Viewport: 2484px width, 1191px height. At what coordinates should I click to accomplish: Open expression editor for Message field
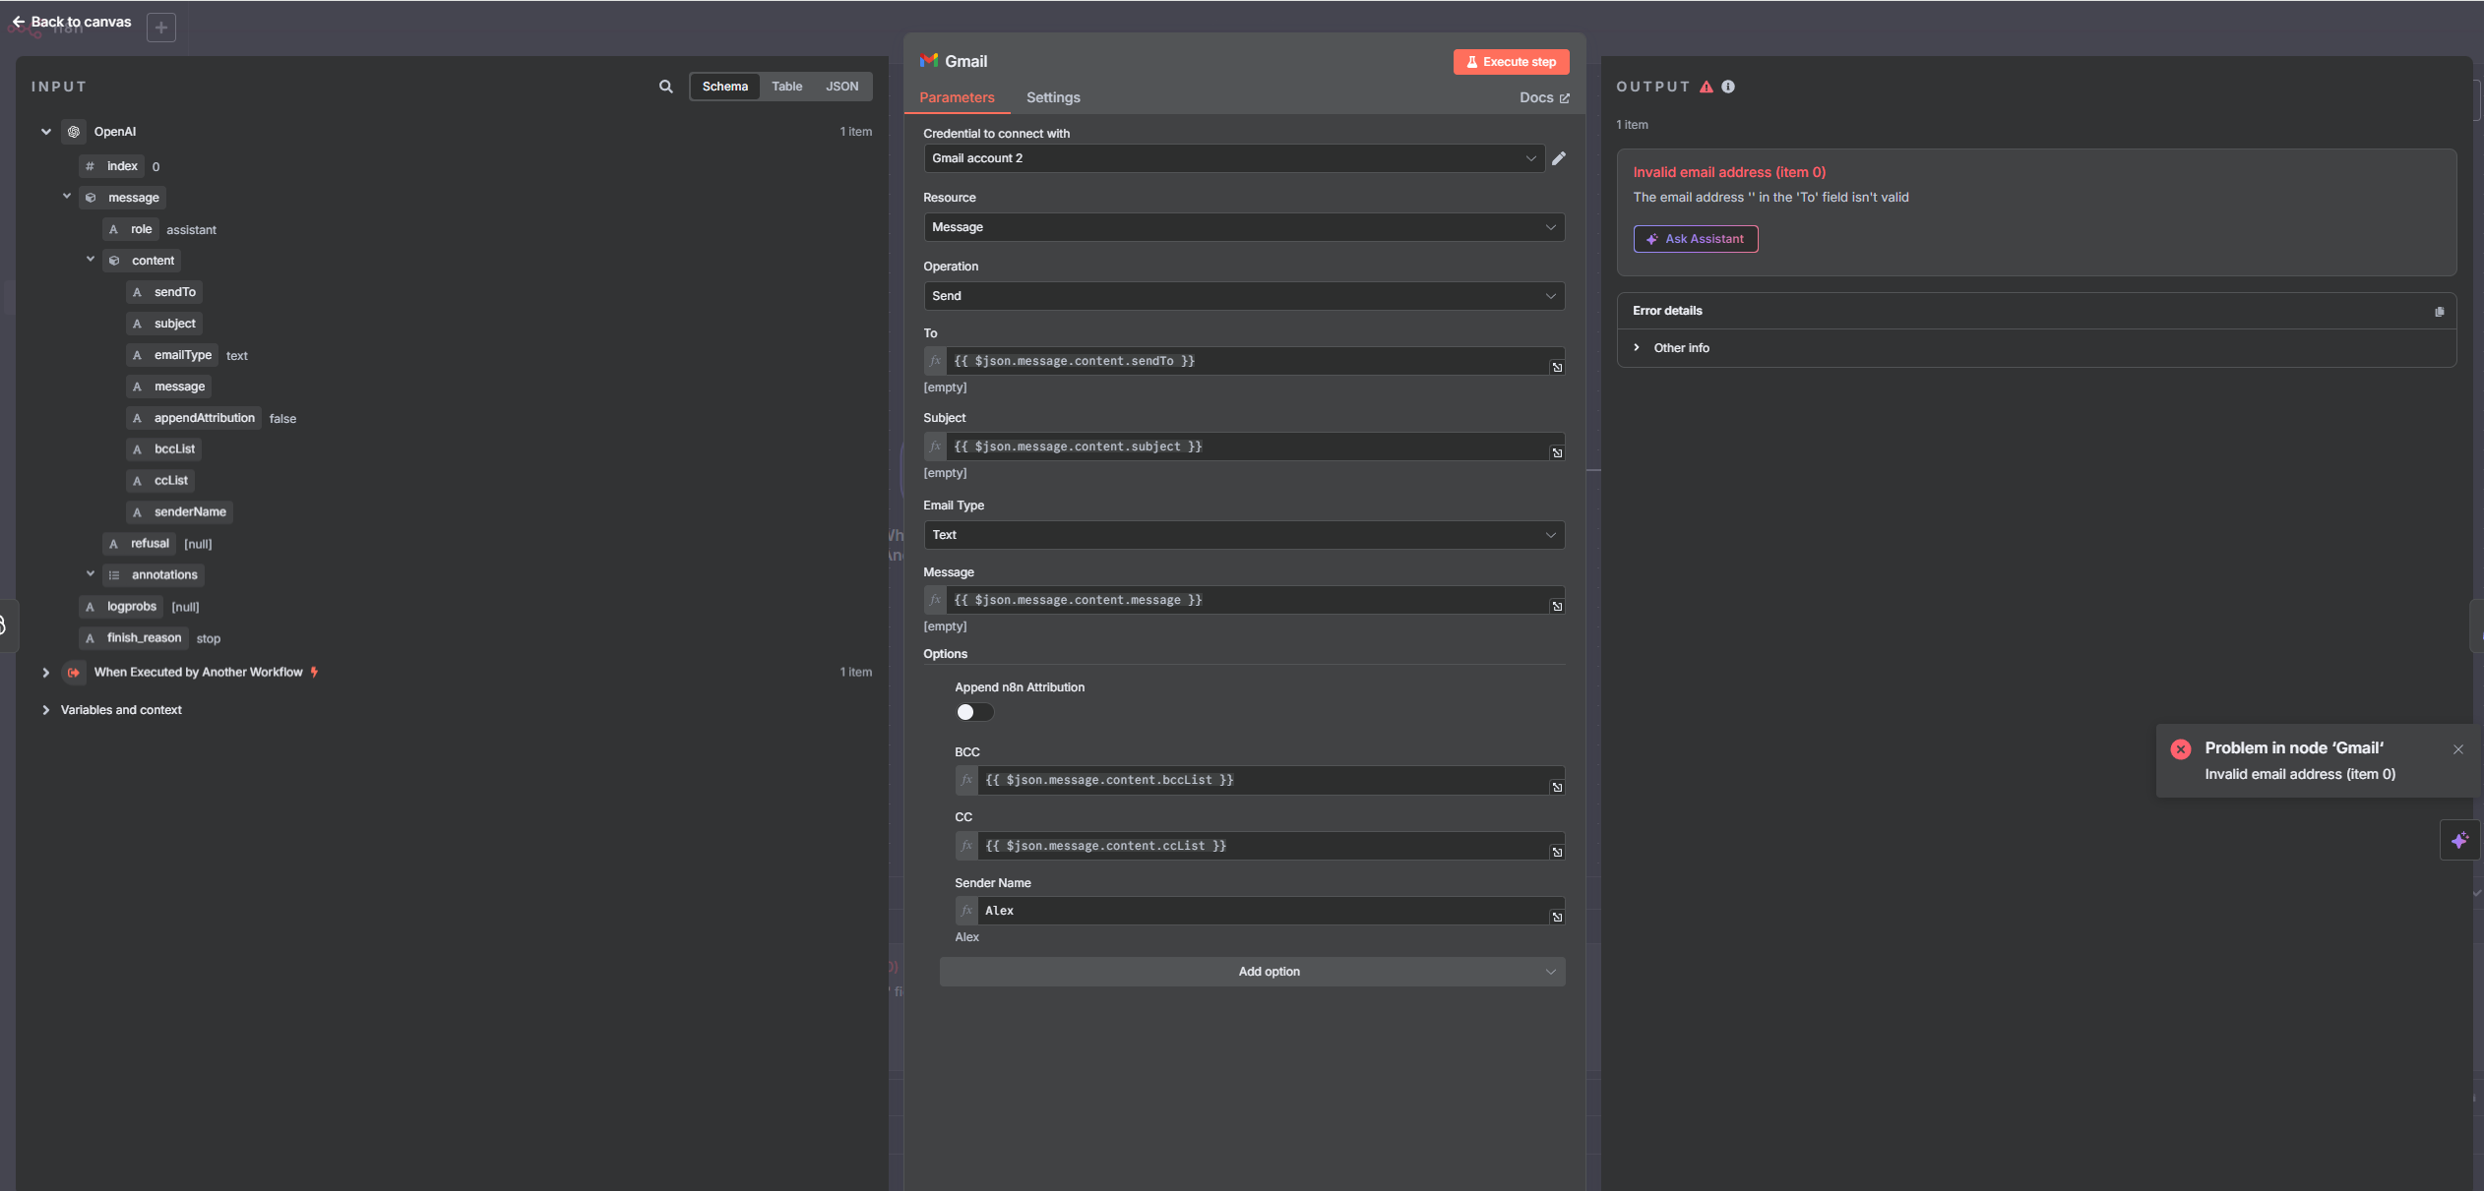1557,606
